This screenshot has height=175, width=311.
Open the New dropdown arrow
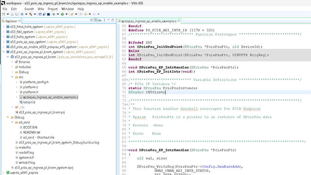8,14
